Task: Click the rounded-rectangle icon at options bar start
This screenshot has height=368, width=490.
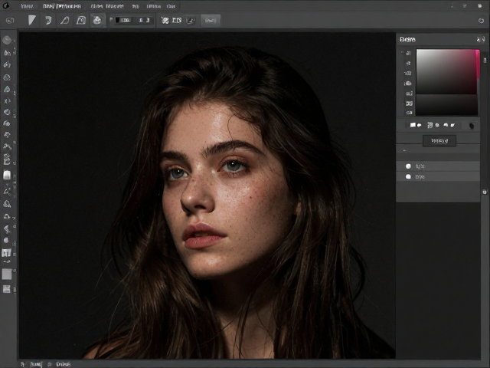Action: [x=10, y=21]
